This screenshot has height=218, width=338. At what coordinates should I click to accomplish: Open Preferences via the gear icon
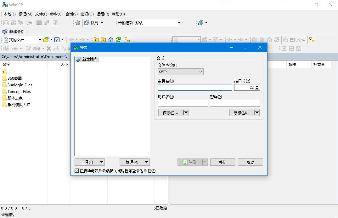(x=78, y=23)
